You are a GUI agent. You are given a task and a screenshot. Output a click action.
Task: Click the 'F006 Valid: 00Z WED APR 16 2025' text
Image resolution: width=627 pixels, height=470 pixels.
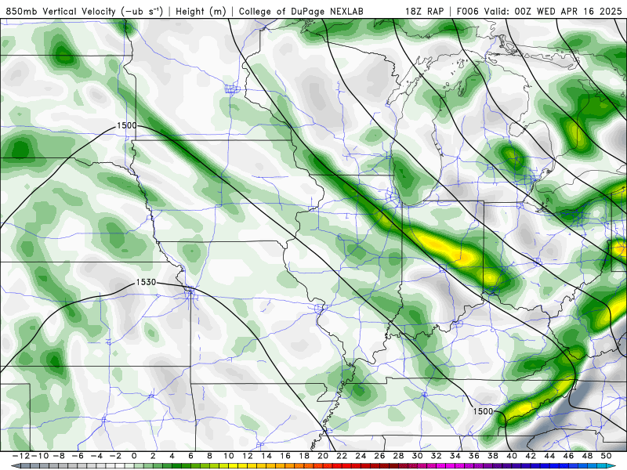539,11
